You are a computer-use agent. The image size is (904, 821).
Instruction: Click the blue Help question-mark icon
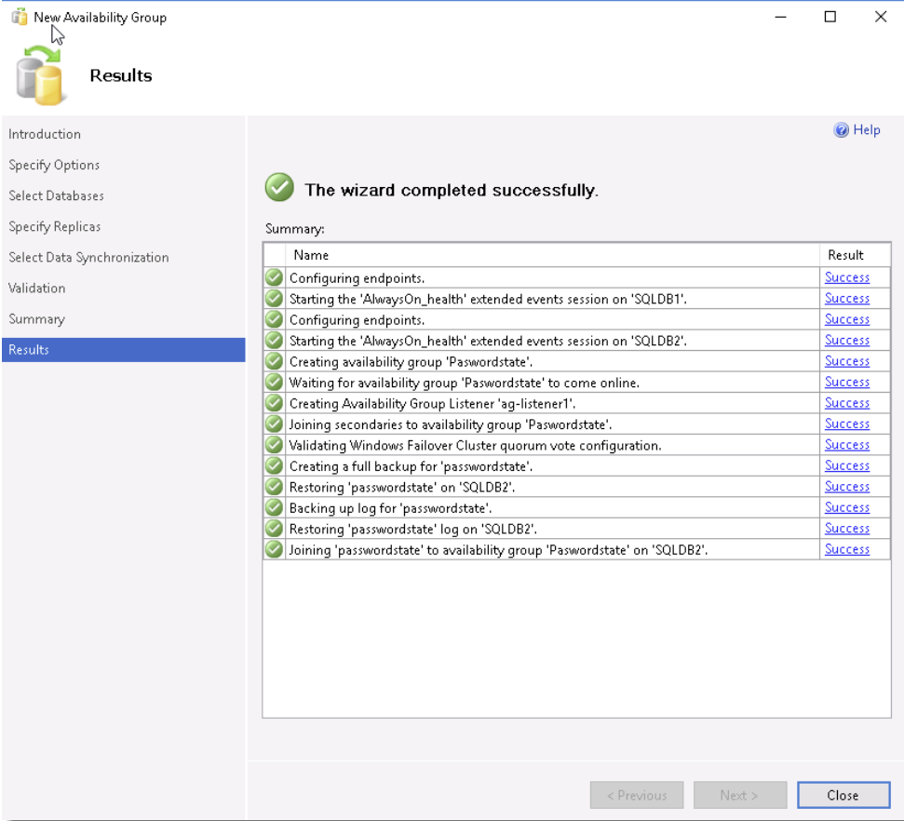[842, 130]
